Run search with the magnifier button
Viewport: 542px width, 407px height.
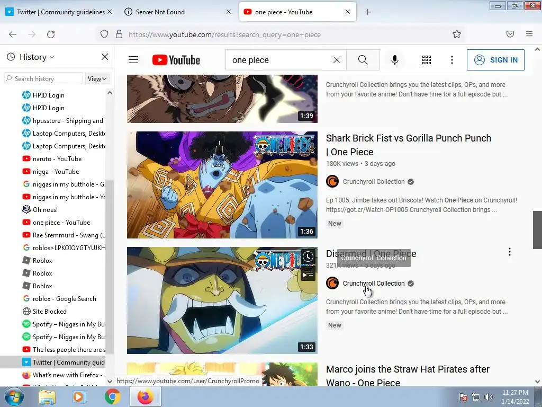(x=363, y=60)
